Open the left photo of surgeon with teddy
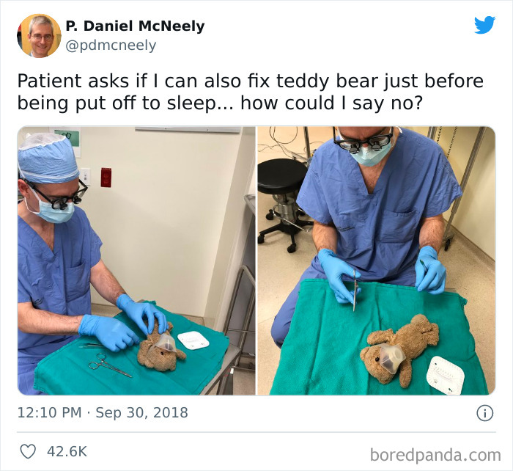The image size is (513, 471). tap(136, 260)
